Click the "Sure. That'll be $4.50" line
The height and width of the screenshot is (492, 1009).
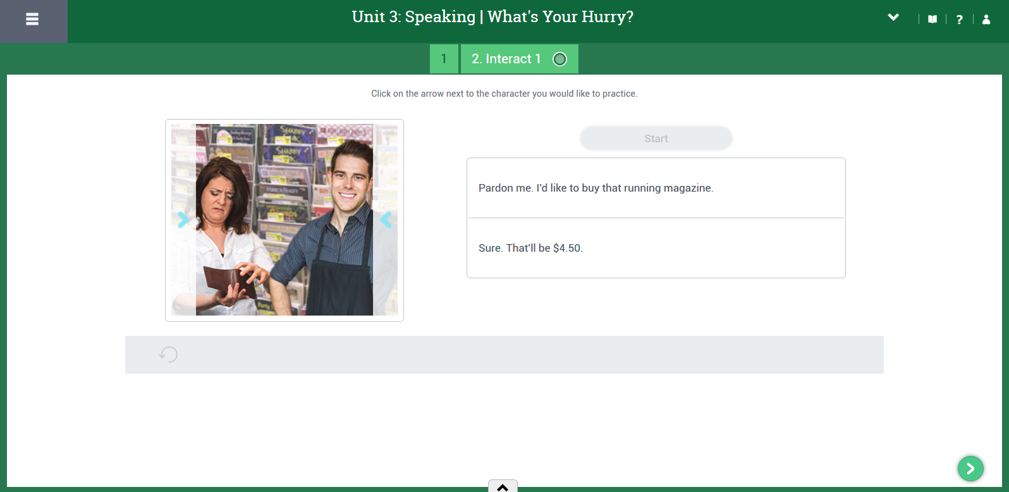pyautogui.click(x=530, y=248)
